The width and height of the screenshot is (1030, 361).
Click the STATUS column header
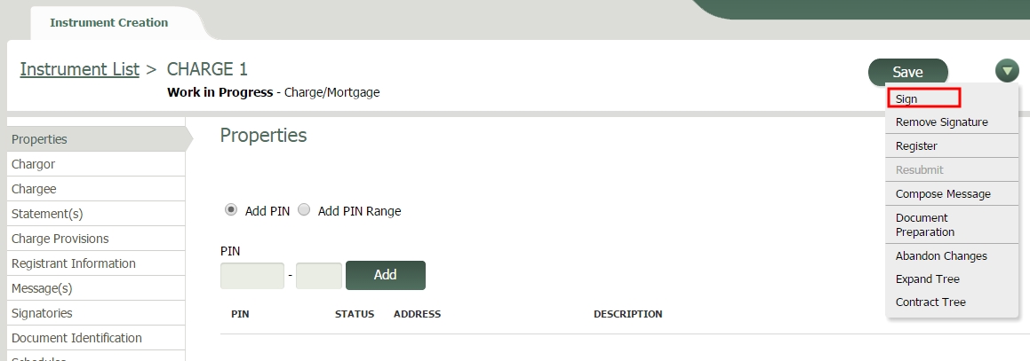[354, 314]
